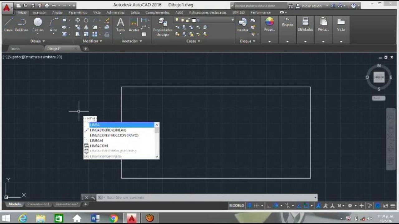The image size is (399, 224).
Task: Choose LINEAM suggestion
Action: (119, 141)
